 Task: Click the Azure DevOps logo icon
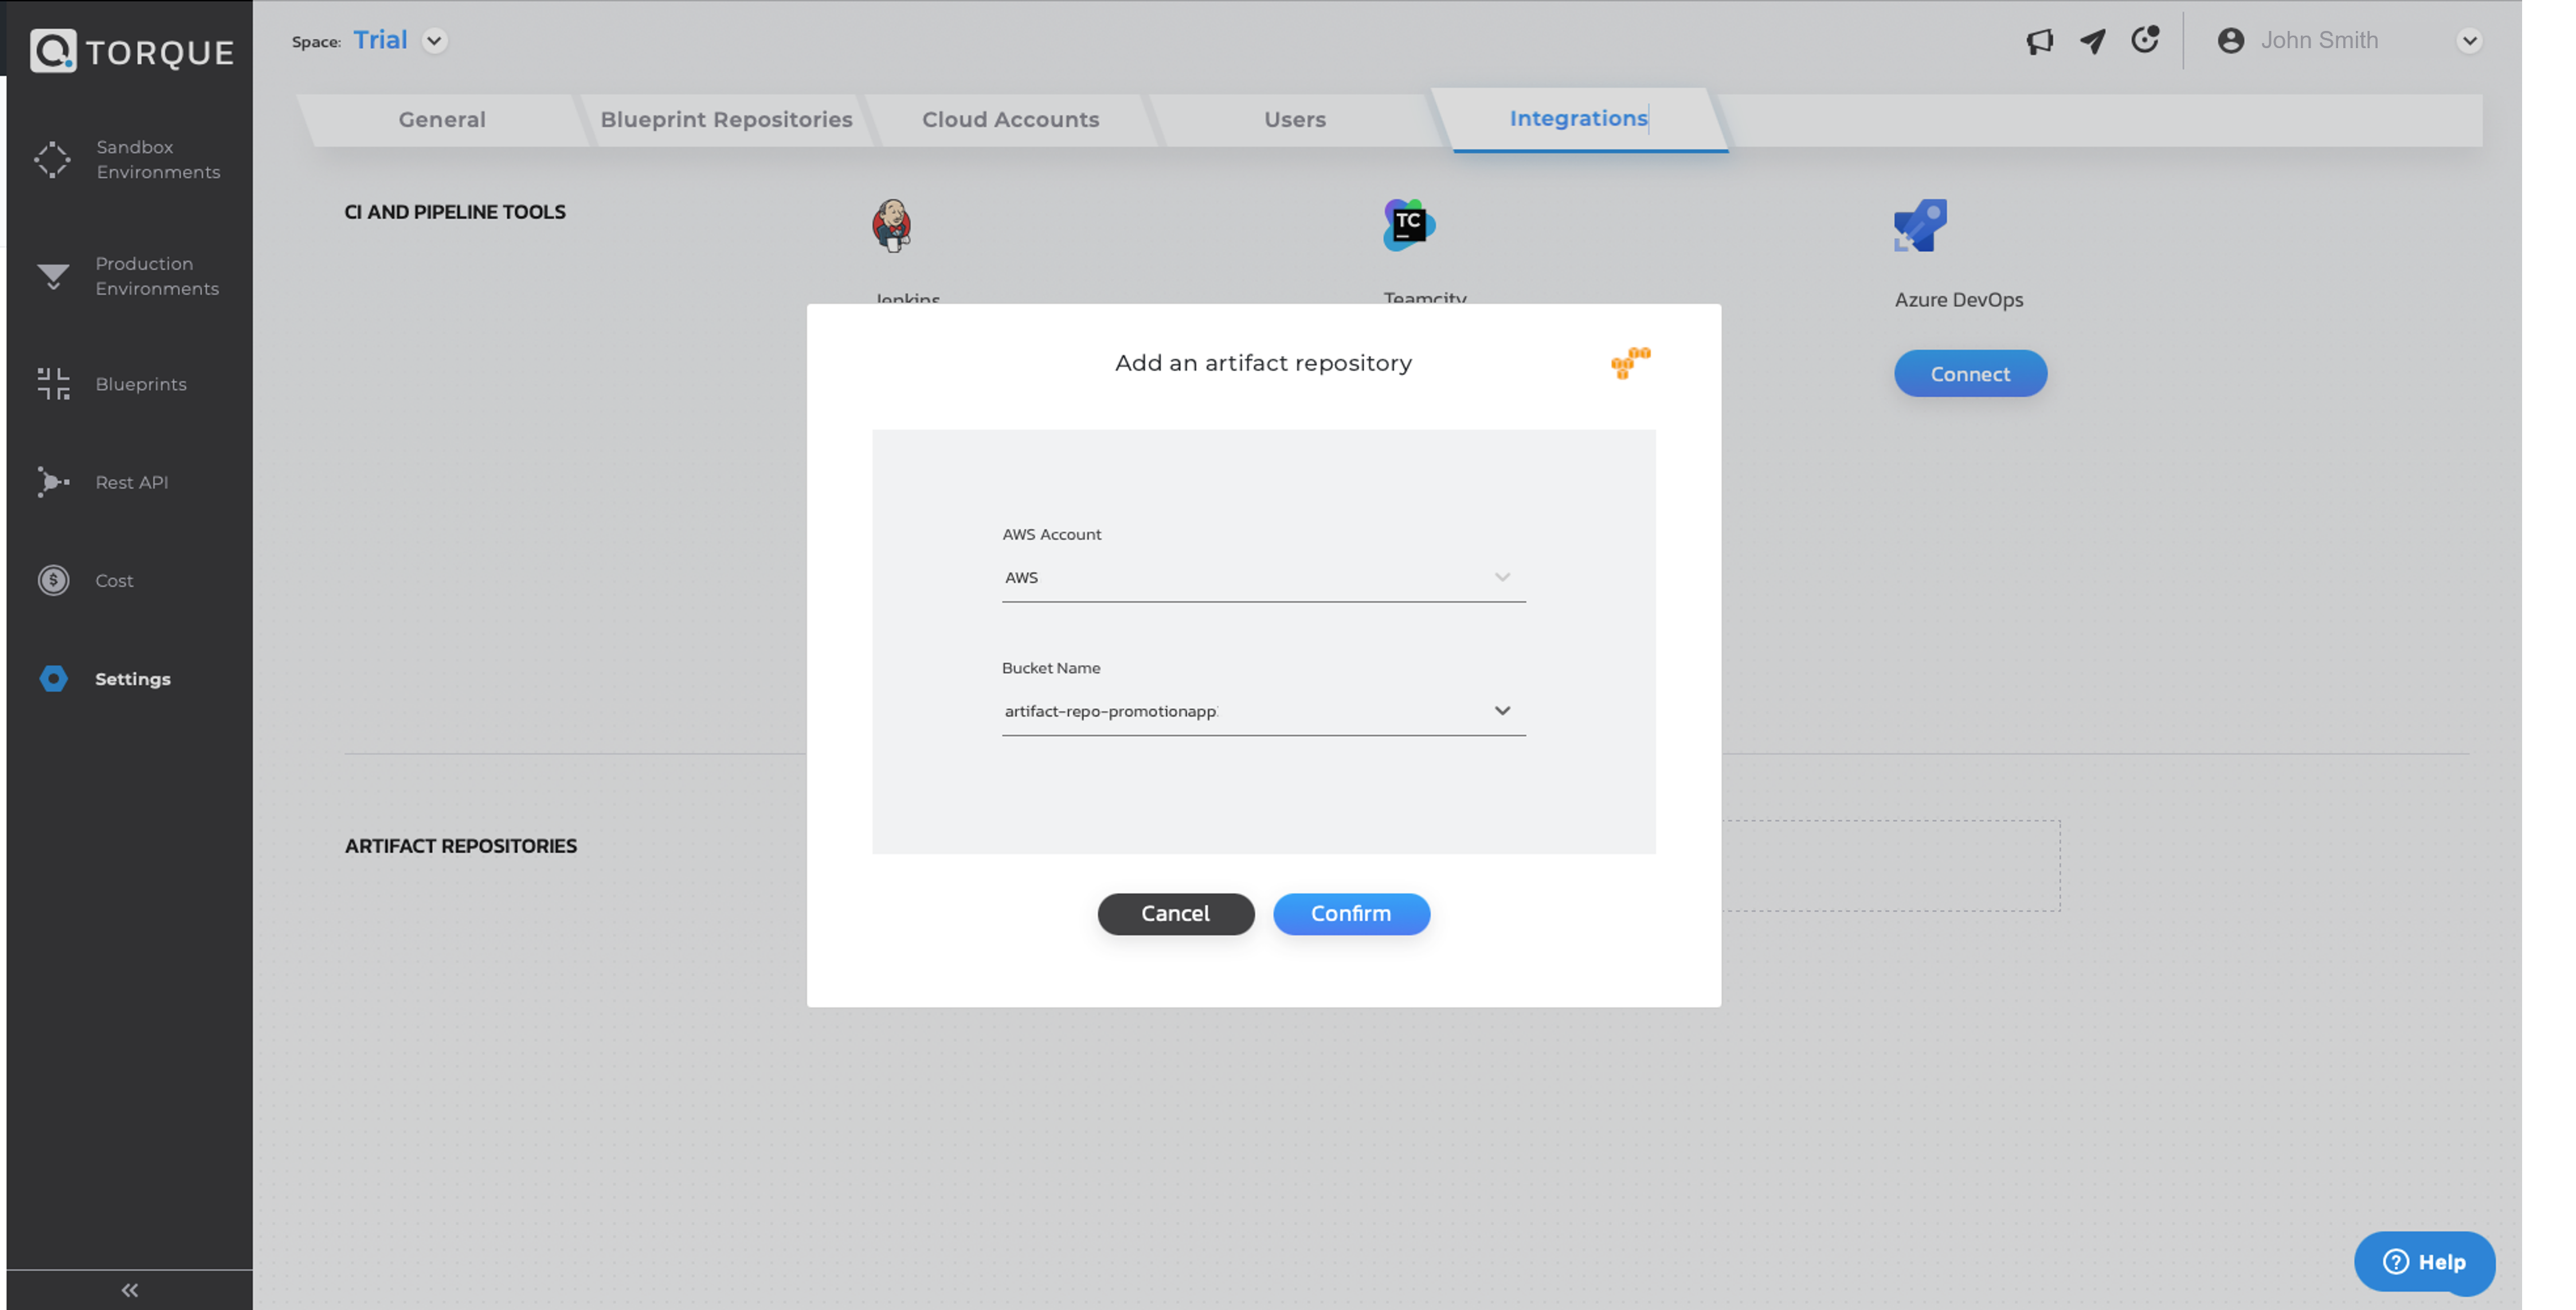1919,225
